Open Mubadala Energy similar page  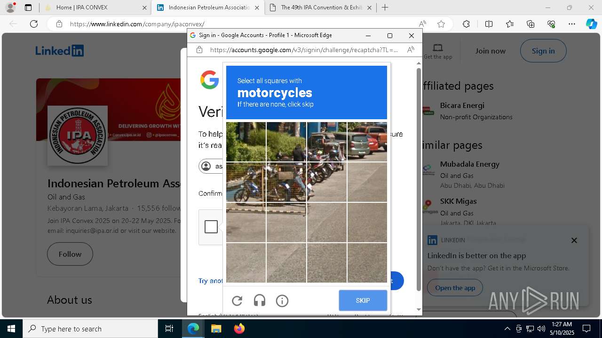tap(470, 164)
